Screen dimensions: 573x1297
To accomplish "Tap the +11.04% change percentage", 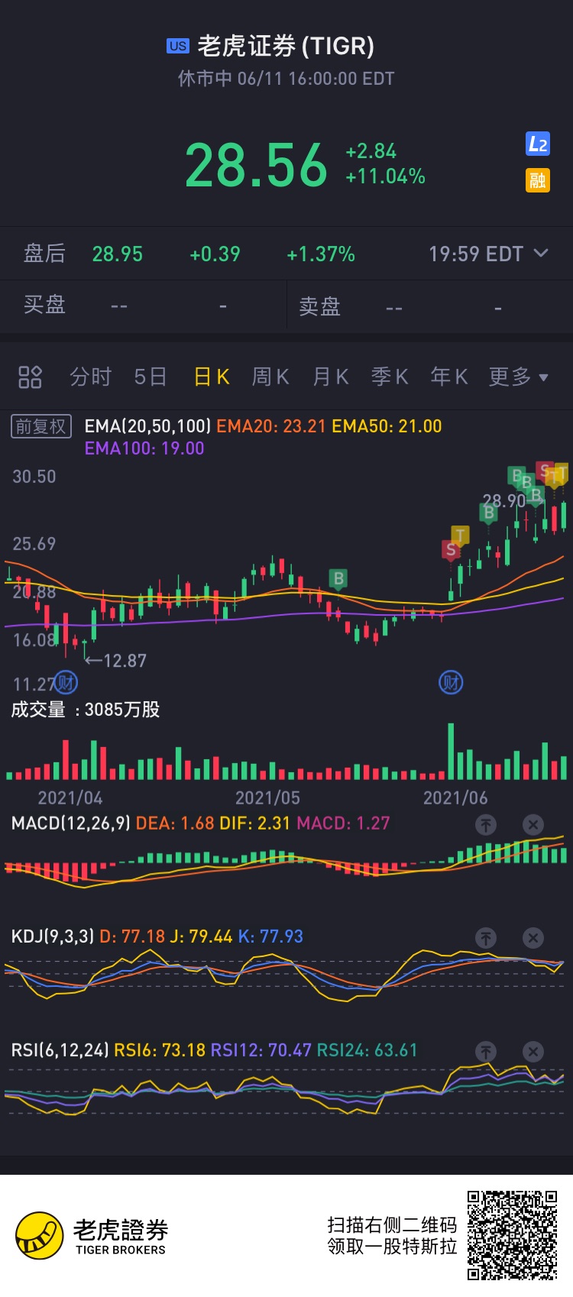I will (x=385, y=176).
